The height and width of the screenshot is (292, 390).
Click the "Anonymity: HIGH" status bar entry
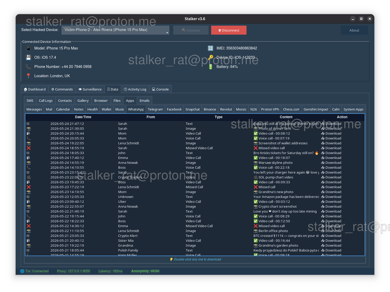coord(145,271)
